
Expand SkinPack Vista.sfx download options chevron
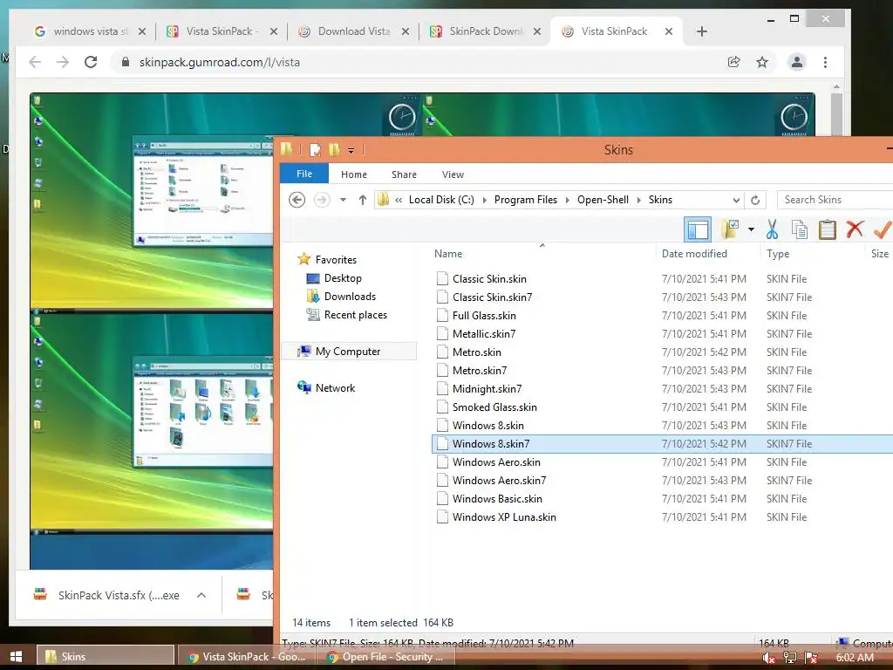pos(201,595)
